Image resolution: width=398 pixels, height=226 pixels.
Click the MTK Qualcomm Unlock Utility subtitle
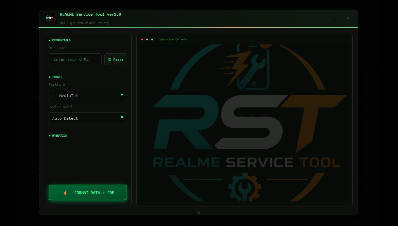click(84, 23)
